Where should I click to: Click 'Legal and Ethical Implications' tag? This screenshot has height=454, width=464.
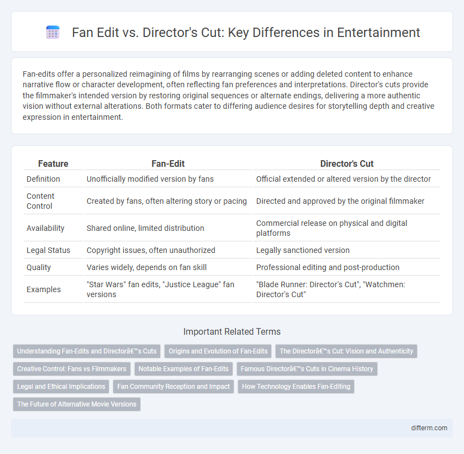tap(61, 387)
